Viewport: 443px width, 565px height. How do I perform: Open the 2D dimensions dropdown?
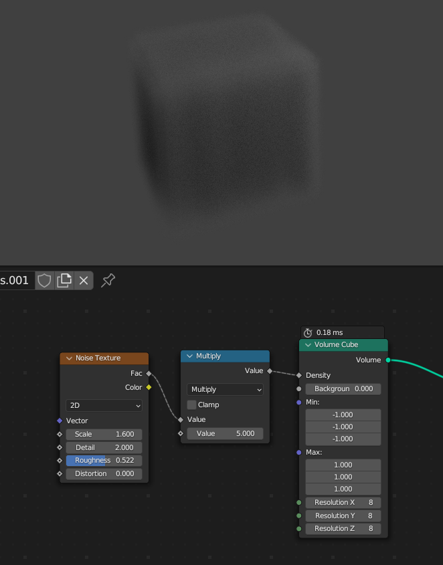tap(104, 405)
